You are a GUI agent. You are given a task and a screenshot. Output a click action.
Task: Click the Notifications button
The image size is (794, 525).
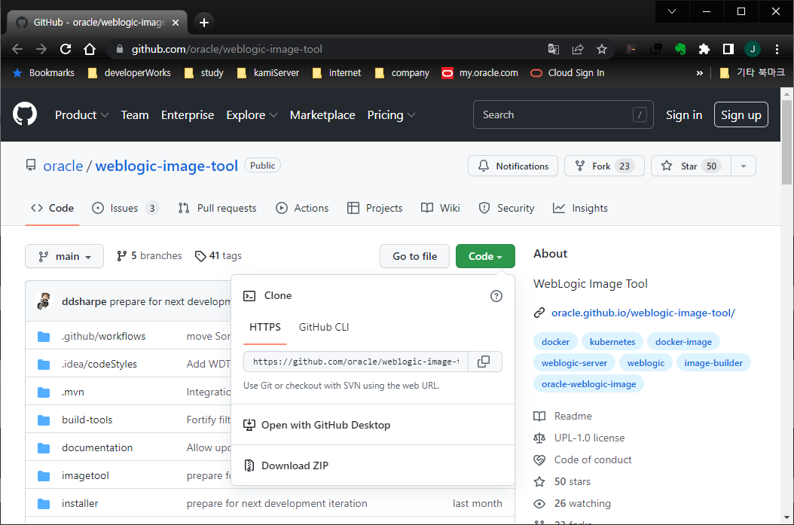pos(513,166)
